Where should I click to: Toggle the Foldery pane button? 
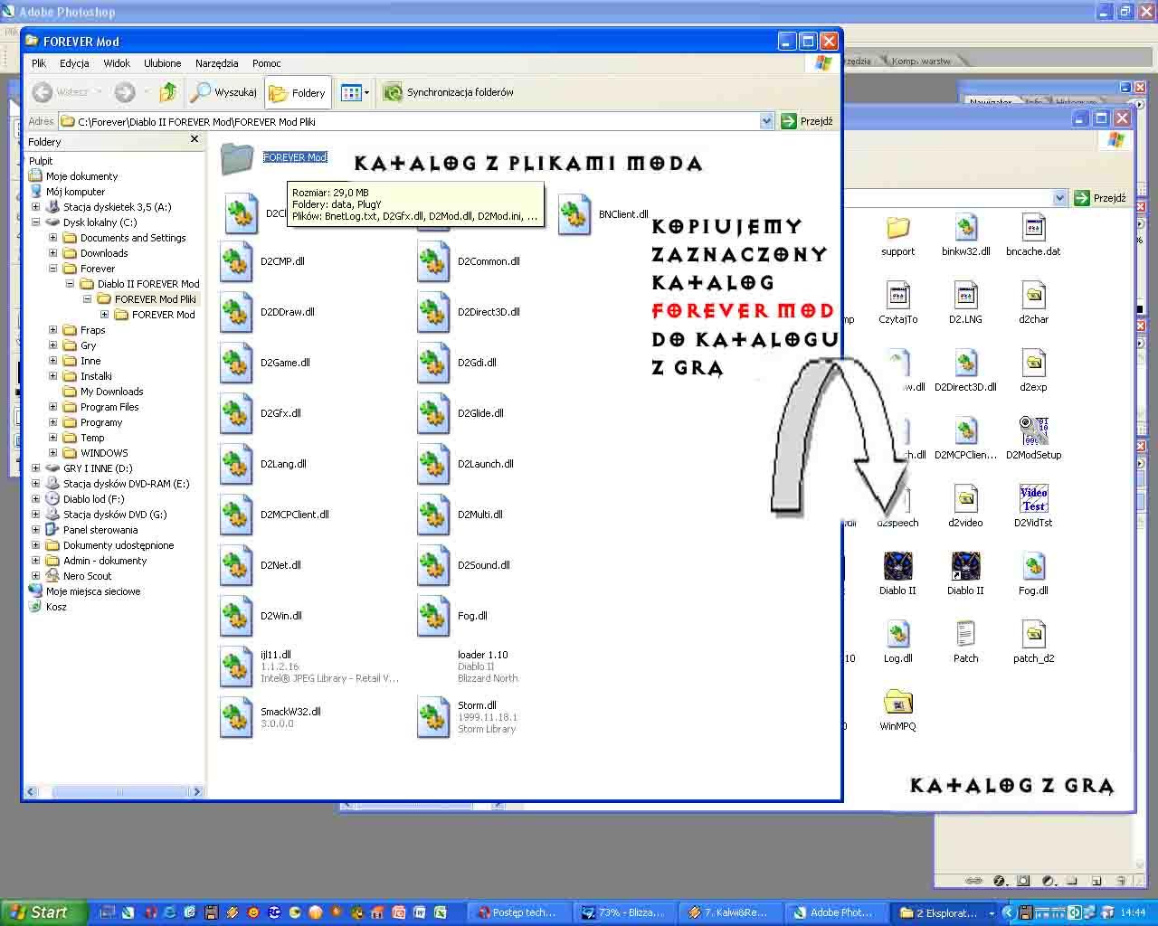click(298, 92)
